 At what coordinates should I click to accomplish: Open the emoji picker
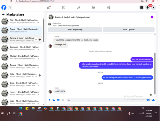[148, 100]
